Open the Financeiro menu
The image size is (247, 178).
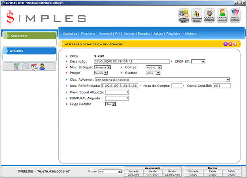88,34
